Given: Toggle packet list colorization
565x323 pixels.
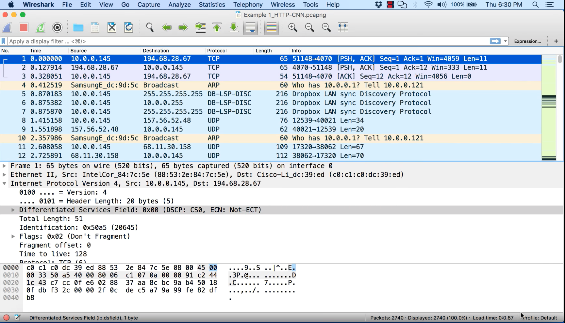Looking at the screenshot, I should (x=271, y=28).
